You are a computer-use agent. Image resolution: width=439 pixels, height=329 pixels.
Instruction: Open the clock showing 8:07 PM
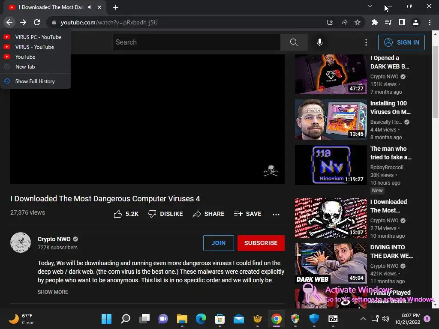tap(408, 319)
